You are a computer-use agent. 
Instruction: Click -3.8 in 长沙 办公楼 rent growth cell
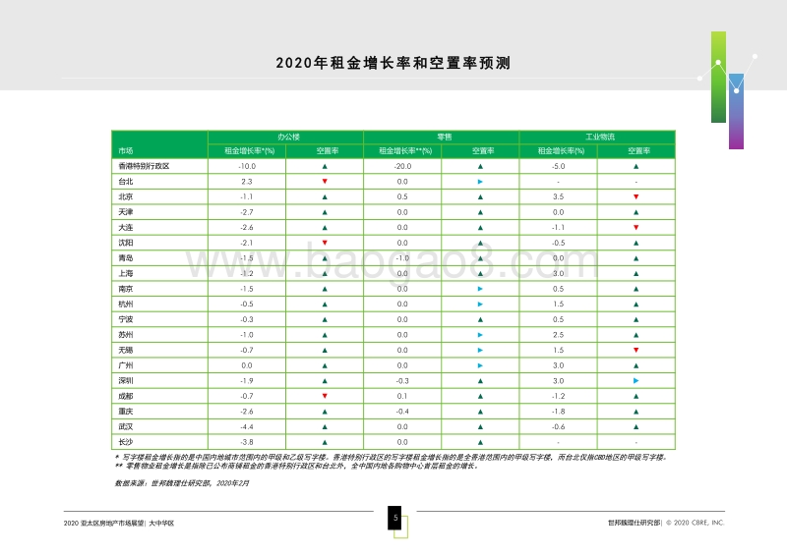(x=247, y=442)
